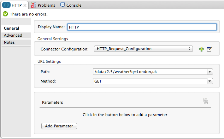Click the 'Parameters' section heading
The width and height of the screenshot is (224, 139).
coord(52,102)
